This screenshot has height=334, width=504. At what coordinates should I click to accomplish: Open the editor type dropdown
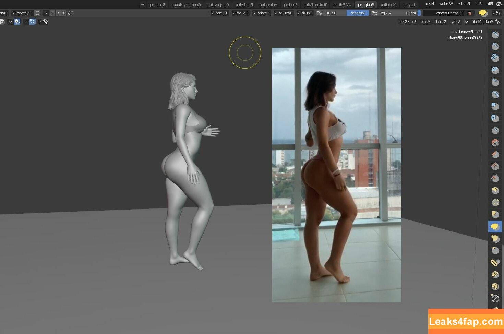coord(496,13)
